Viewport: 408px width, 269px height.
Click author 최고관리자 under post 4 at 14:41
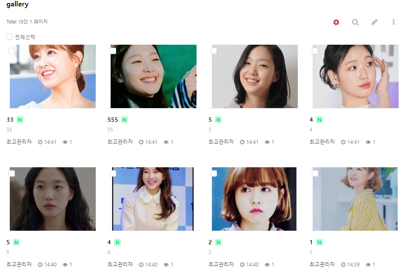click(322, 142)
